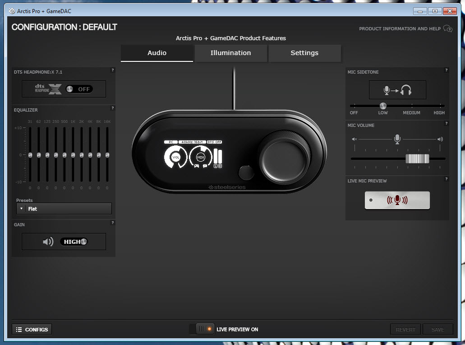Click the REVERT button
The image size is (465, 345).
pos(405,330)
